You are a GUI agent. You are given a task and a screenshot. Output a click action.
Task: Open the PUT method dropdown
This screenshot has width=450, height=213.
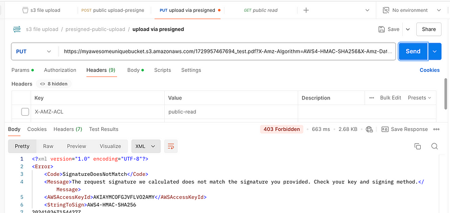(33, 52)
